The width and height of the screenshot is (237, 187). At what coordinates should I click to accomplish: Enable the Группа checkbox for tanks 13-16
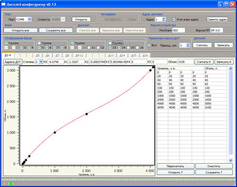[x=110, y=43]
